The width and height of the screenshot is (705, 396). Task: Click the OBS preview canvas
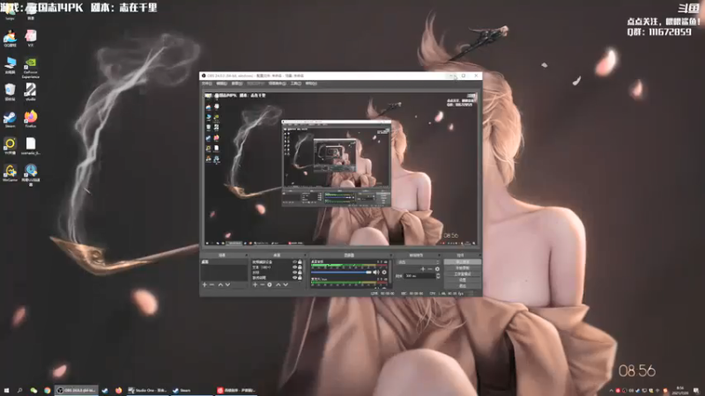pyautogui.click(x=341, y=169)
